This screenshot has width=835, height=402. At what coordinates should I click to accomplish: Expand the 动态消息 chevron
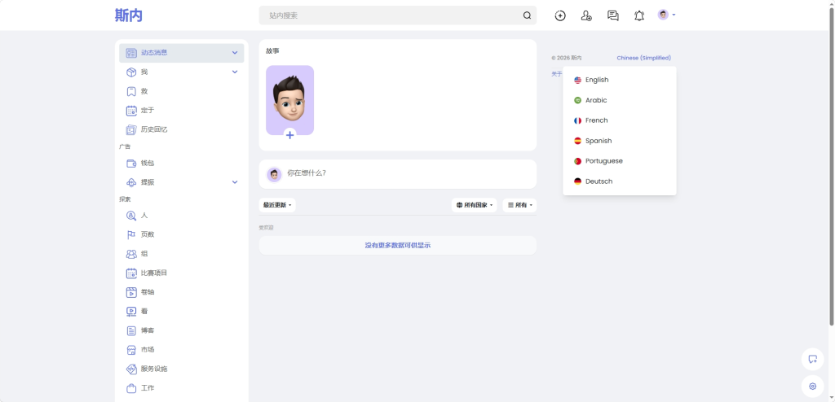click(x=235, y=53)
